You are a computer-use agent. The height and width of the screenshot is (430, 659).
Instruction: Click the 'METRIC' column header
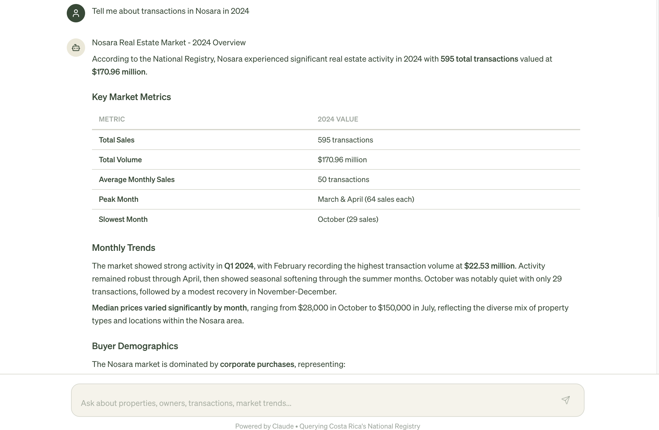pyautogui.click(x=111, y=119)
